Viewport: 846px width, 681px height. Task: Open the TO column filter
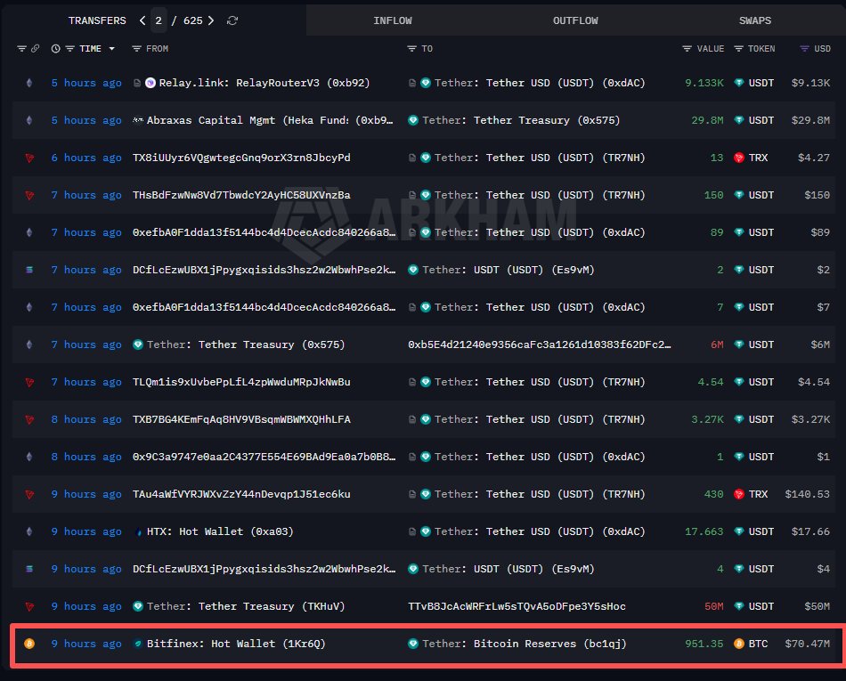(x=411, y=49)
